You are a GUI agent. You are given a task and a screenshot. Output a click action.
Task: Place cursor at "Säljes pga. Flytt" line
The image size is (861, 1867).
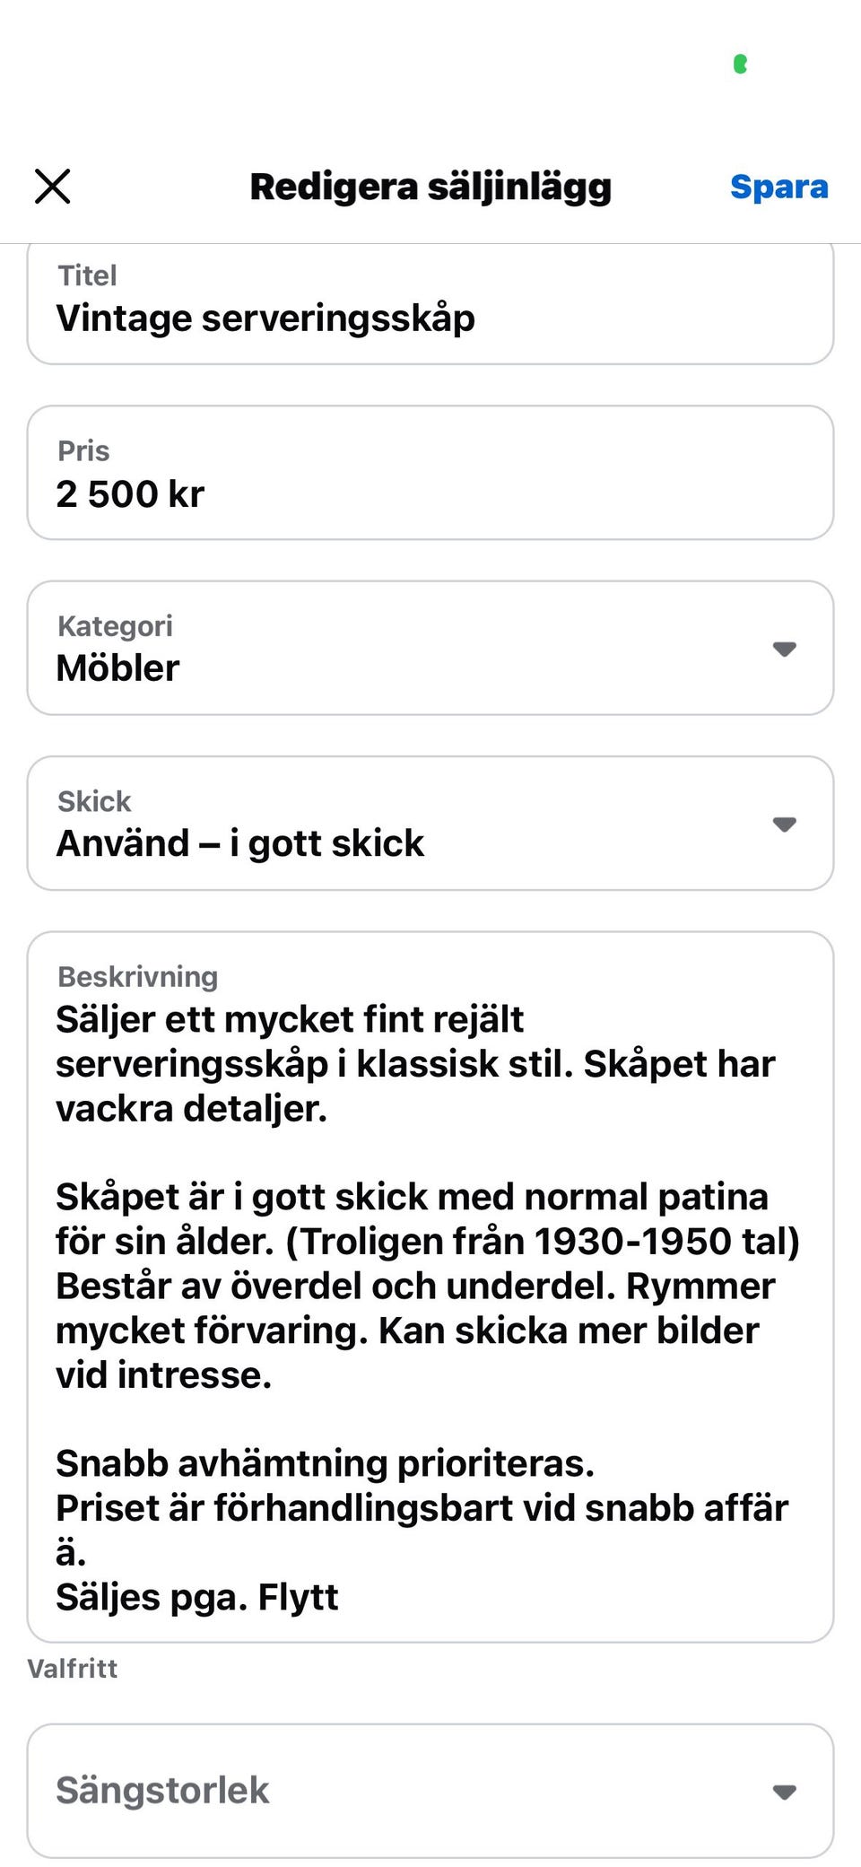coord(197,1597)
